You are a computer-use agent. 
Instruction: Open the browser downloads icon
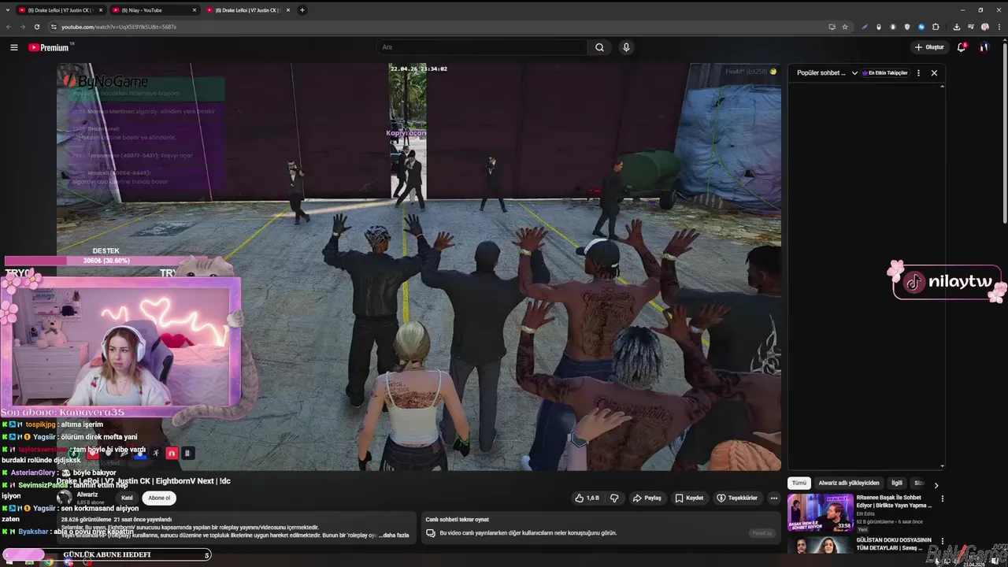pos(956,27)
